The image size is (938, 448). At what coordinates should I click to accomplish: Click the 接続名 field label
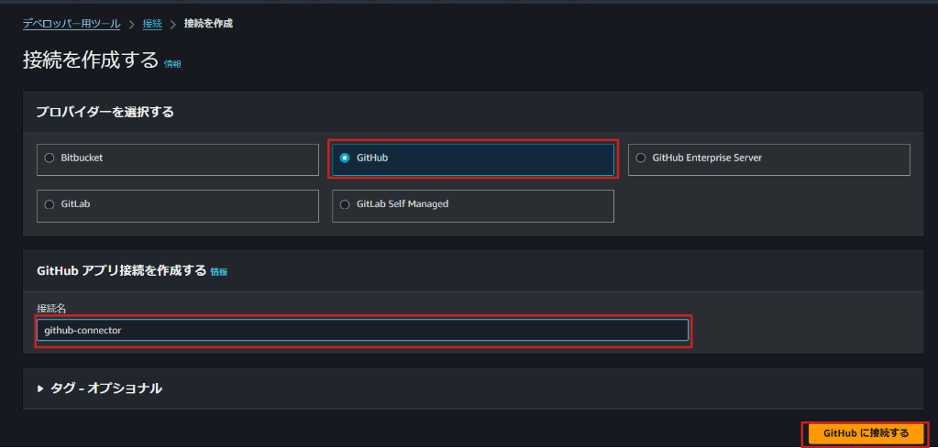click(x=50, y=308)
